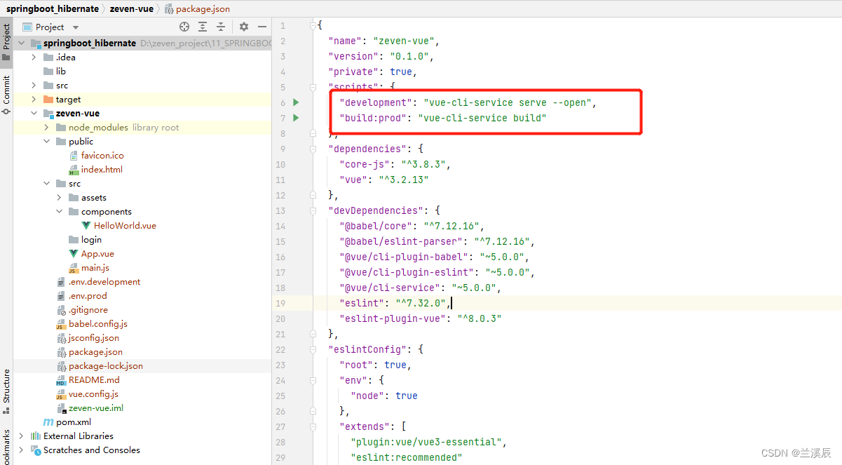Click the "@vue/cli-service" devDependency line

point(421,288)
